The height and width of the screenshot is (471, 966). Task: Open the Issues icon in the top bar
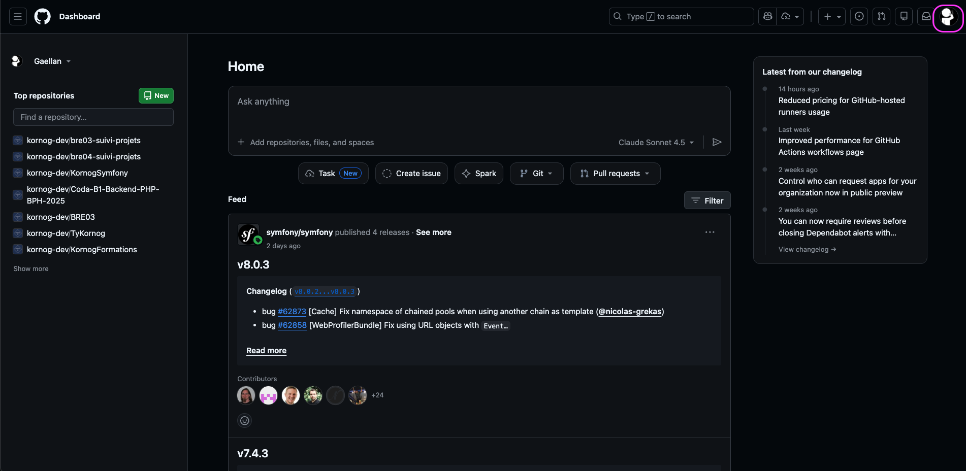859,16
